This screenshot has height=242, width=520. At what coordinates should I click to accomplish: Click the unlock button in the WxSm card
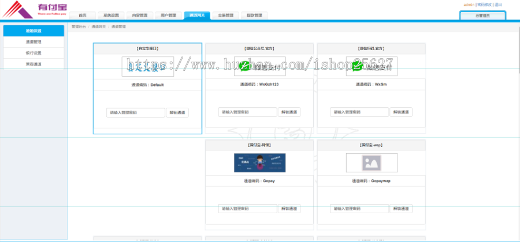pos(401,112)
